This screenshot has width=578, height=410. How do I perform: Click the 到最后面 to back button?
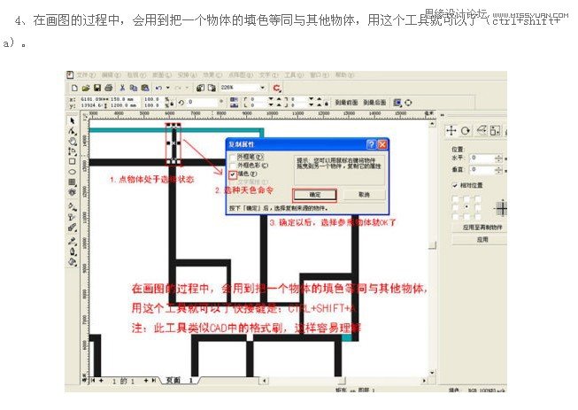374,103
